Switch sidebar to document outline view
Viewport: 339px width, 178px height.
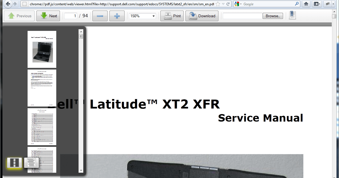[x=31, y=163]
